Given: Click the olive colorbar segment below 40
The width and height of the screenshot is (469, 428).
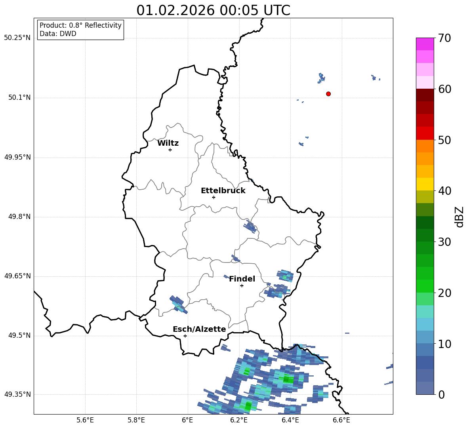Looking at the screenshot, I should click(x=425, y=197).
